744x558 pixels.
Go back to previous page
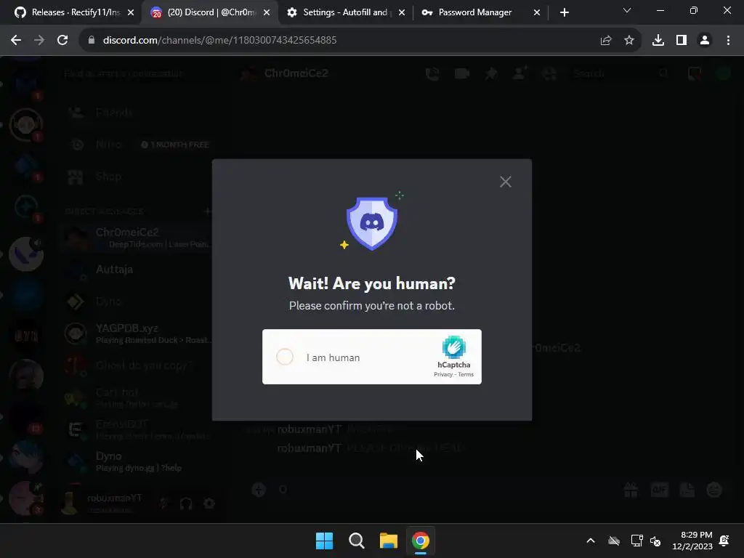pos(16,41)
